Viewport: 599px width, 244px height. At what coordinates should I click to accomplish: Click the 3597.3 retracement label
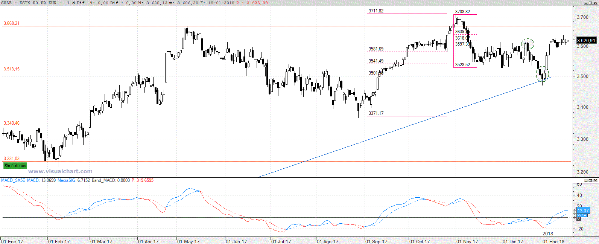[x=462, y=44]
